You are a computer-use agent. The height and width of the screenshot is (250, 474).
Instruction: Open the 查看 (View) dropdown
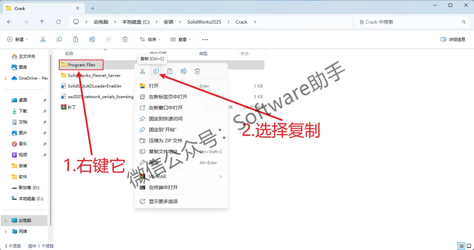[x=180, y=39]
